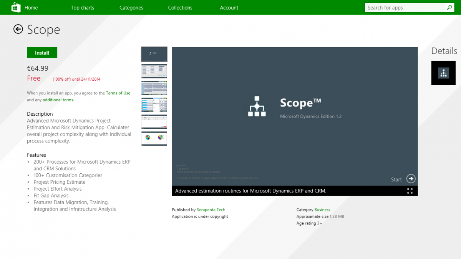Select the third screenshot thumbnail
This screenshot has height=259, width=461.
[154, 88]
